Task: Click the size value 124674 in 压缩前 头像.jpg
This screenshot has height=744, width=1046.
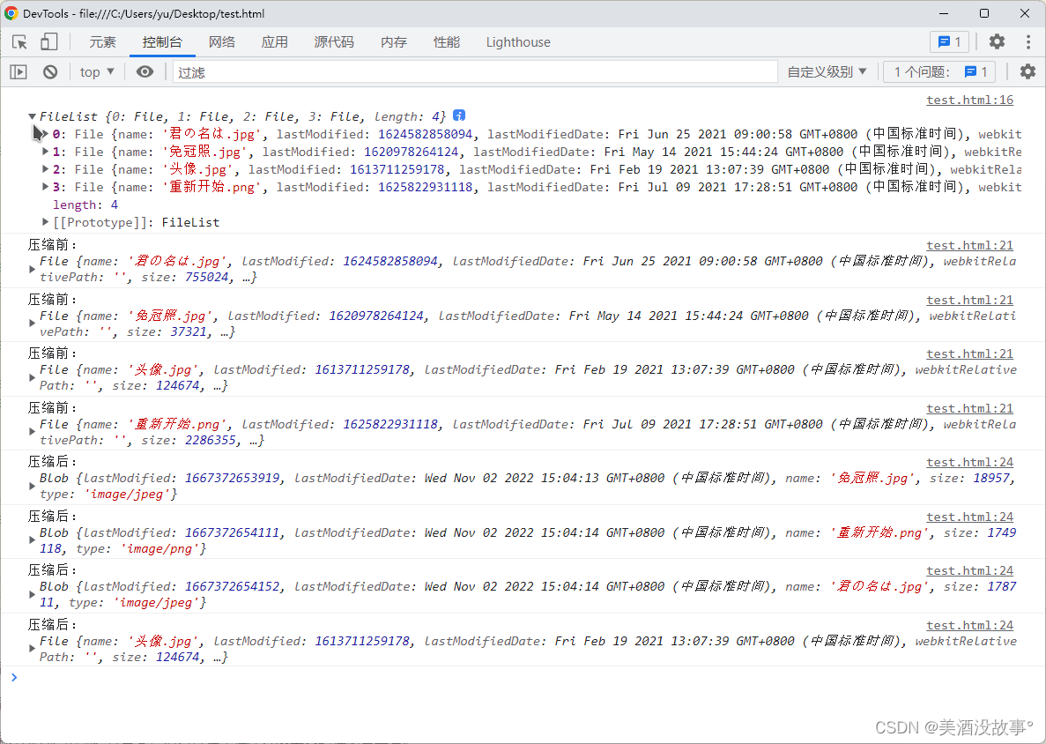Action: (177, 386)
